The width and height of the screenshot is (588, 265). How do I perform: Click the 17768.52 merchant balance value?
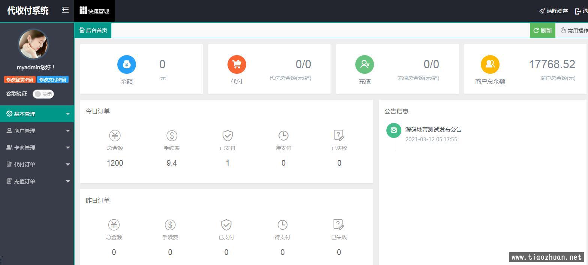click(552, 64)
